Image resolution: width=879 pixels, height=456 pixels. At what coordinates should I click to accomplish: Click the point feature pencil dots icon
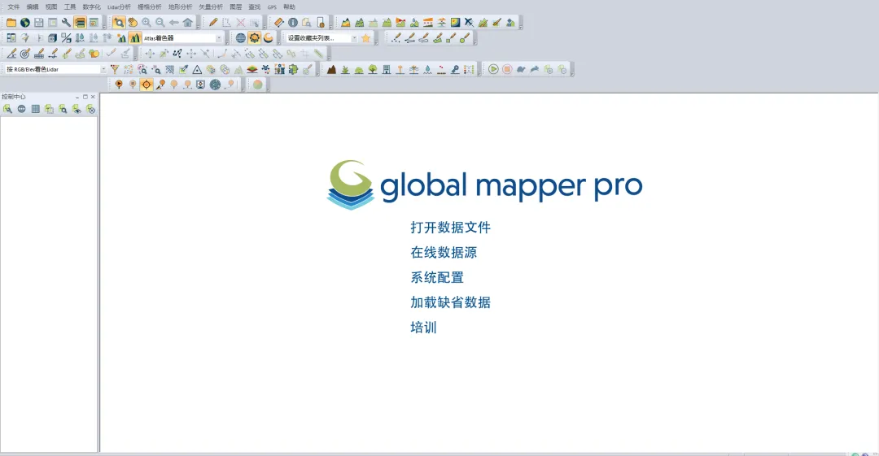pos(396,38)
